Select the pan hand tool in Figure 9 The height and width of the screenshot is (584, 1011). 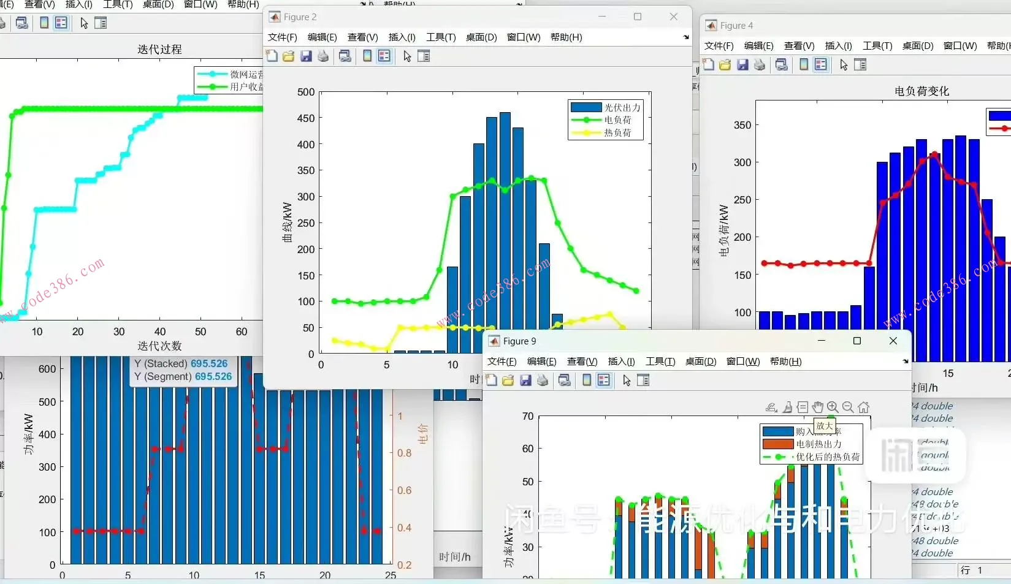(x=817, y=408)
